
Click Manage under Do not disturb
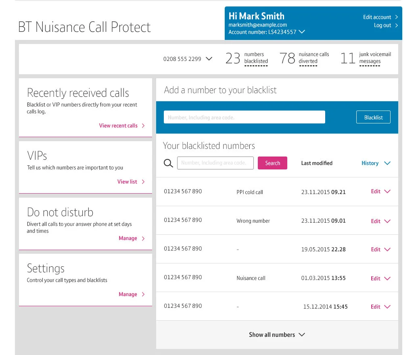[128, 238]
